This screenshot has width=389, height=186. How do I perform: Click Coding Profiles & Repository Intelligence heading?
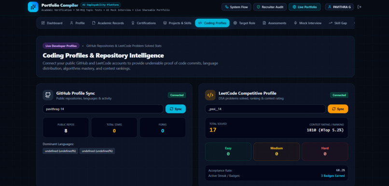click(x=103, y=55)
